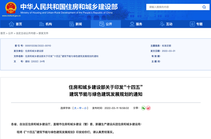Share via the Weibo icon
Viewport: 211px width, 139px height.
tap(148, 108)
